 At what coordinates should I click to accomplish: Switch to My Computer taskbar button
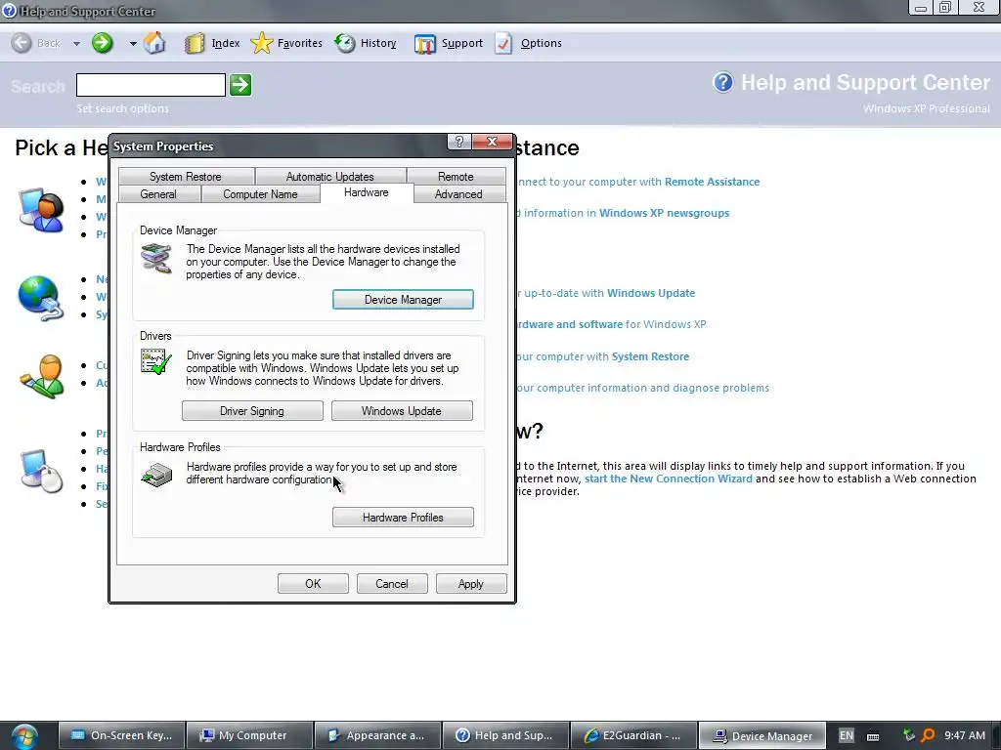click(x=249, y=735)
